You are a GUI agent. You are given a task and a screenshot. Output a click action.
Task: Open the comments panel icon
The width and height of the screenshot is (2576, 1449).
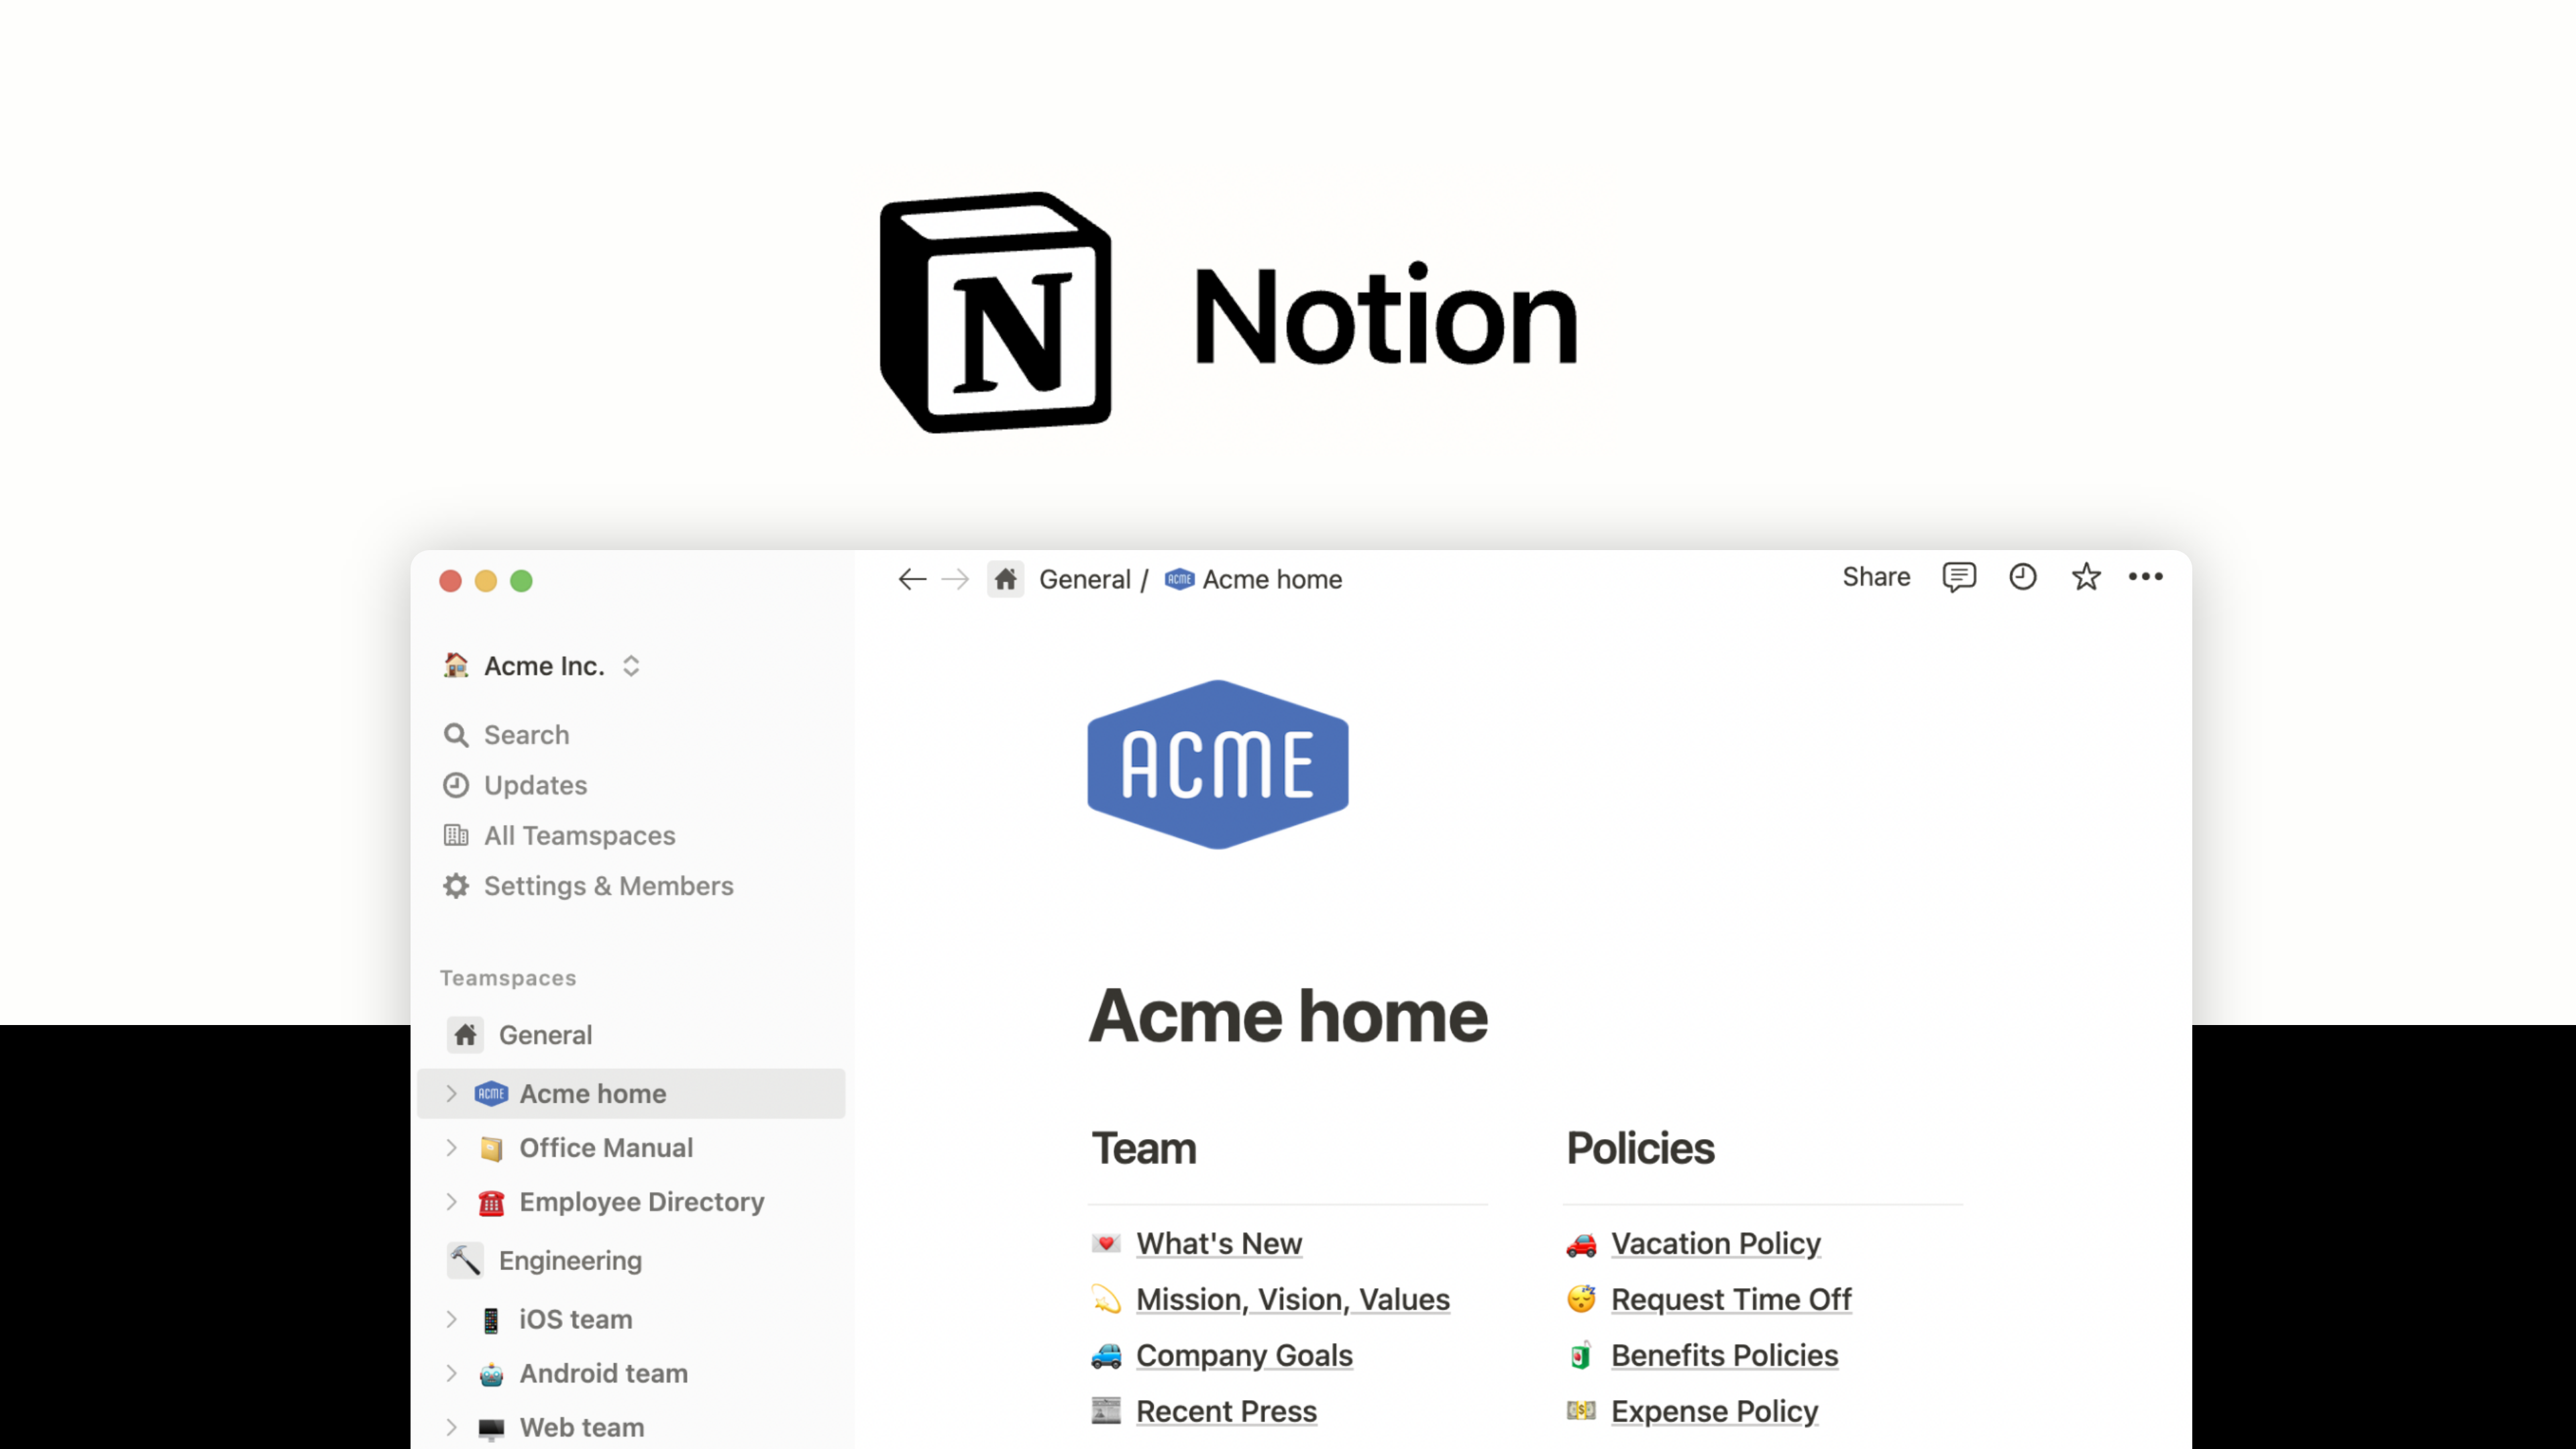[x=1959, y=577]
